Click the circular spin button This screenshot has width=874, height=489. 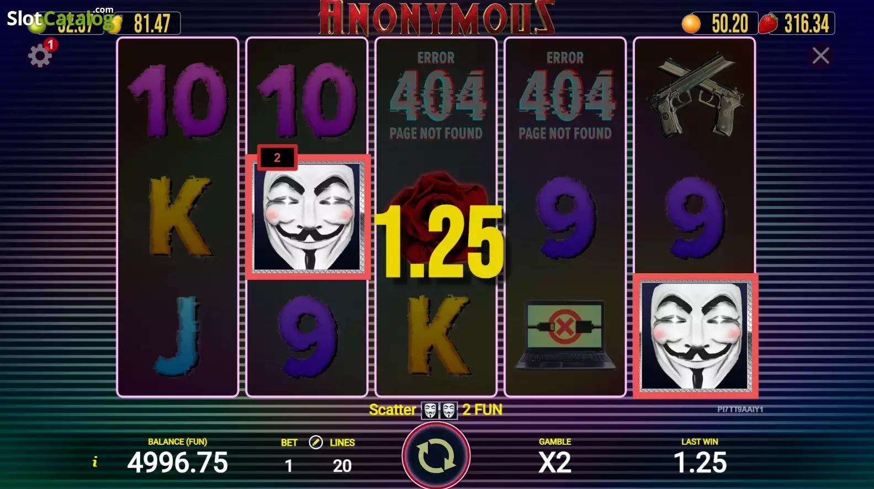(436, 456)
